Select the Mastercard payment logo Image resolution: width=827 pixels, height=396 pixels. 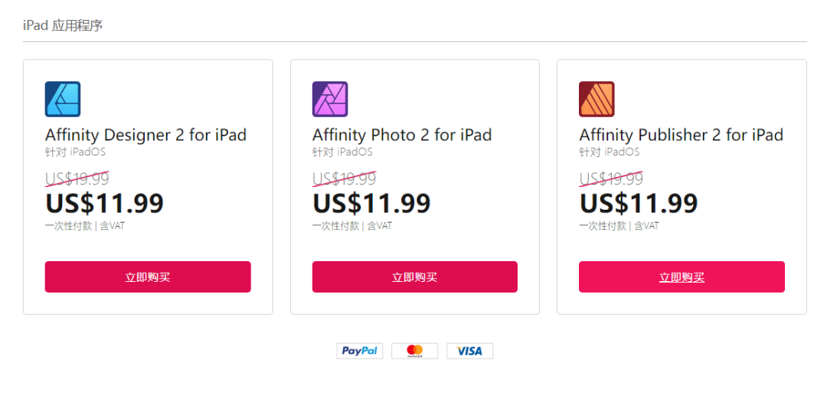coord(414,351)
